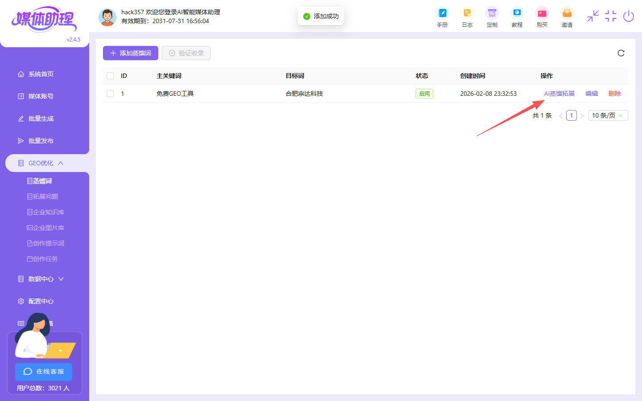Click the 创建时间 column header
The height and width of the screenshot is (401, 642).
[473, 76]
